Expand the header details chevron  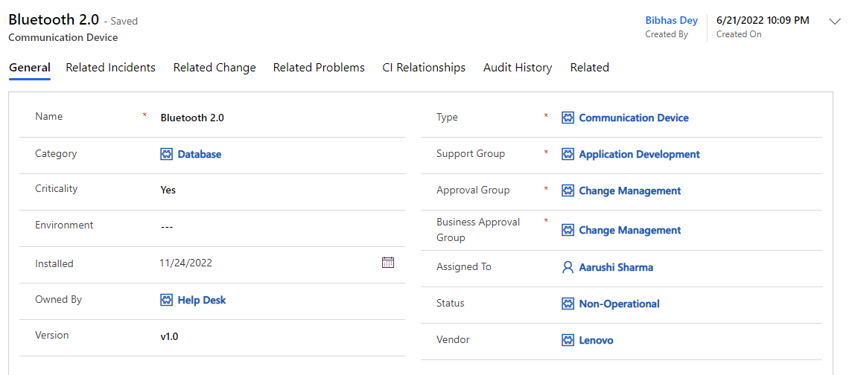(x=835, y=22)
